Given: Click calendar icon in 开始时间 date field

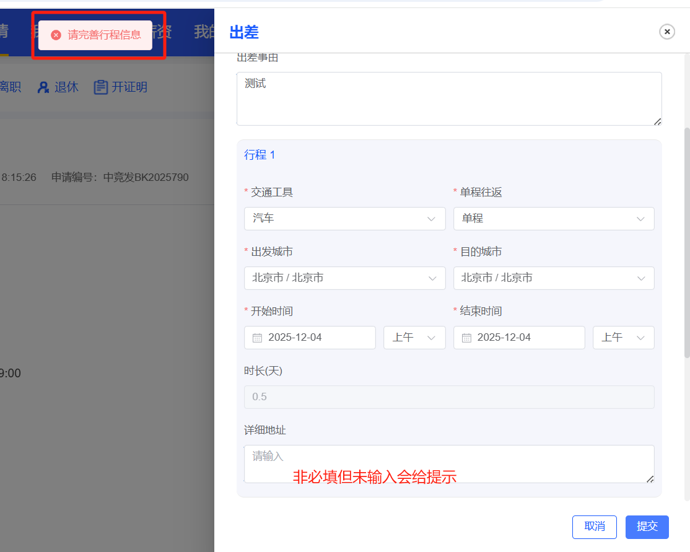Looking at the screenshot, I should pos(257,338).
